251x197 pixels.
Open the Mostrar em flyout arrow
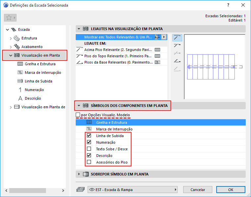tap(164, 37)
